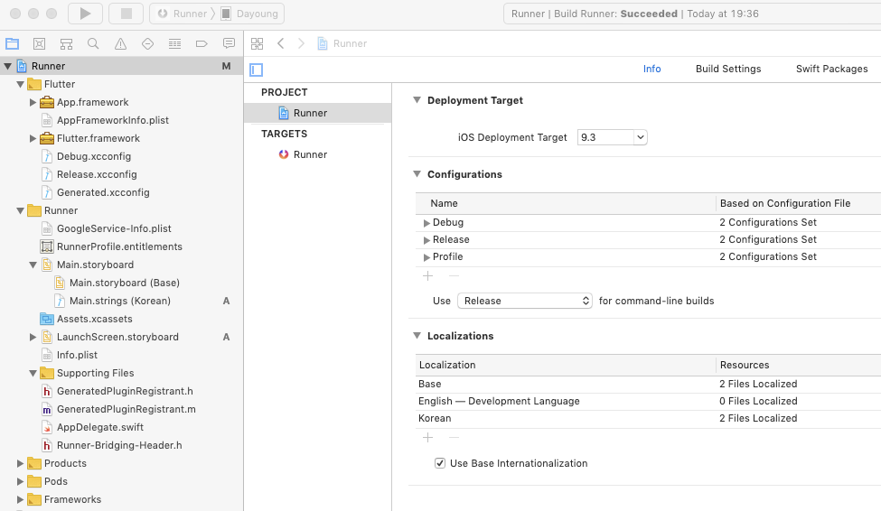Open GeneratedPluginRegistrant.m file
Viewport: 881px width, 511px height.
[126, 409]
